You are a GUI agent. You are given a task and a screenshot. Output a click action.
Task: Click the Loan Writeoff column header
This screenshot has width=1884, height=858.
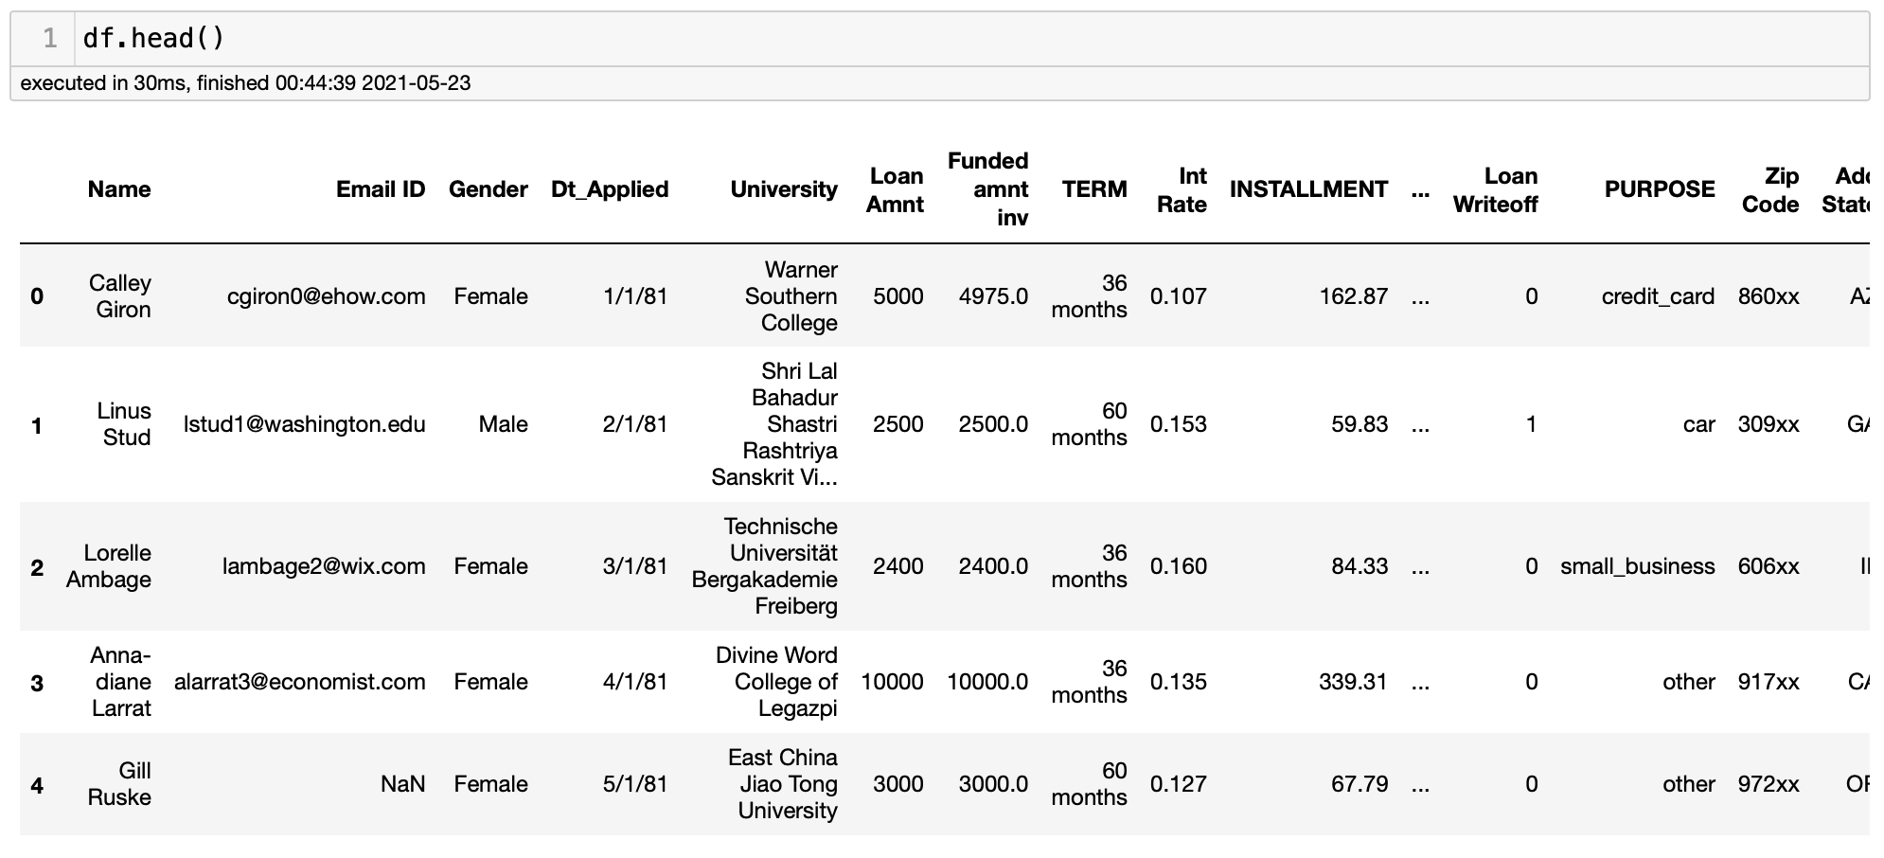click(1496, 189)
